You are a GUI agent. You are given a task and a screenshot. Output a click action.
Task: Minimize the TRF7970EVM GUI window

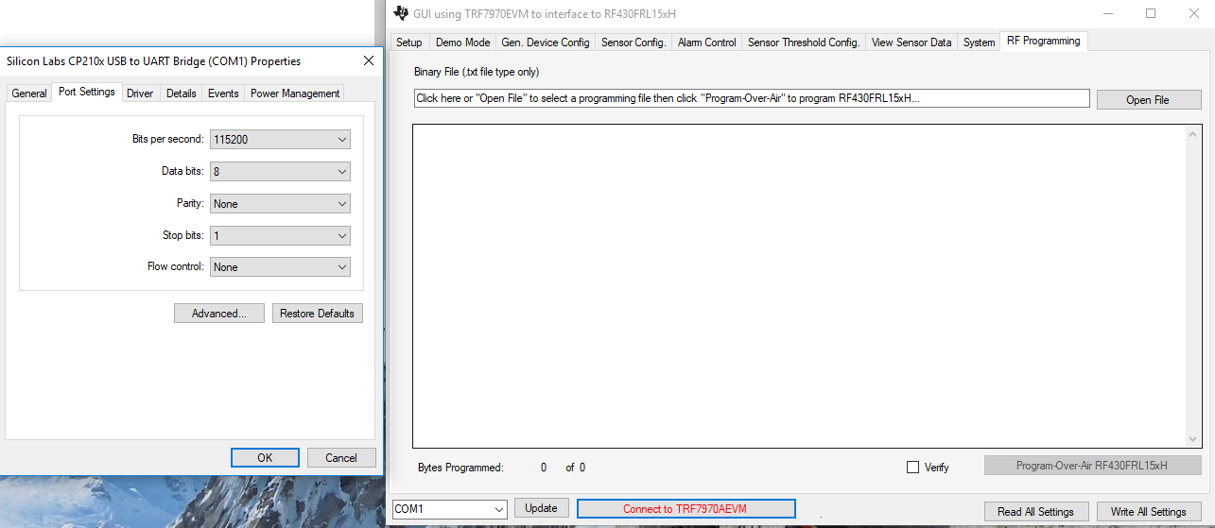[1107, 13]
